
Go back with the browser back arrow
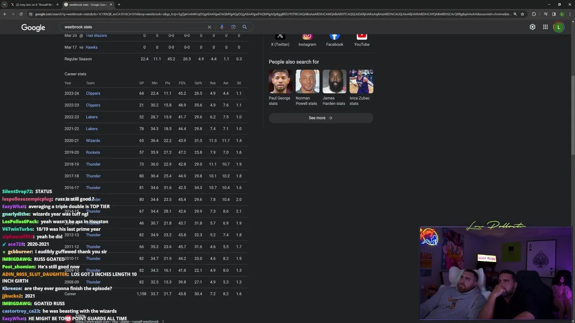point(5,14)
